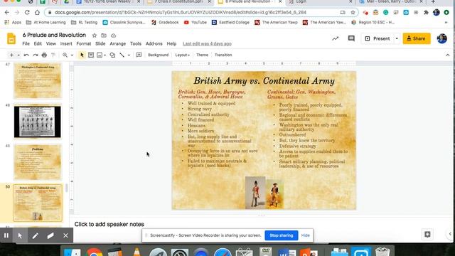Screen dimensions: 455x256
Task: Open the Last edit was 4 days ago link
Action: pyautogui.click(x=207, y=43)
